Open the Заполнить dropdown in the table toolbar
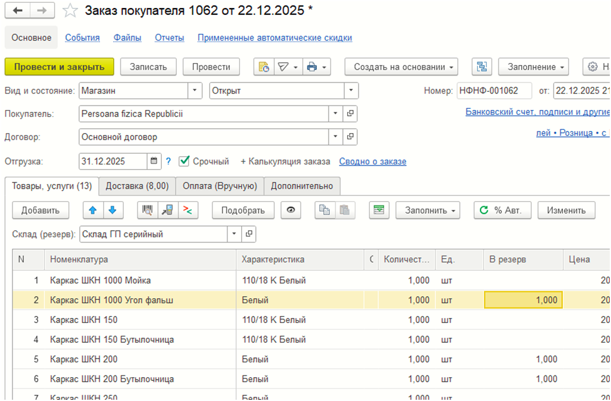The image size is (611, 401). click(428, 210)
